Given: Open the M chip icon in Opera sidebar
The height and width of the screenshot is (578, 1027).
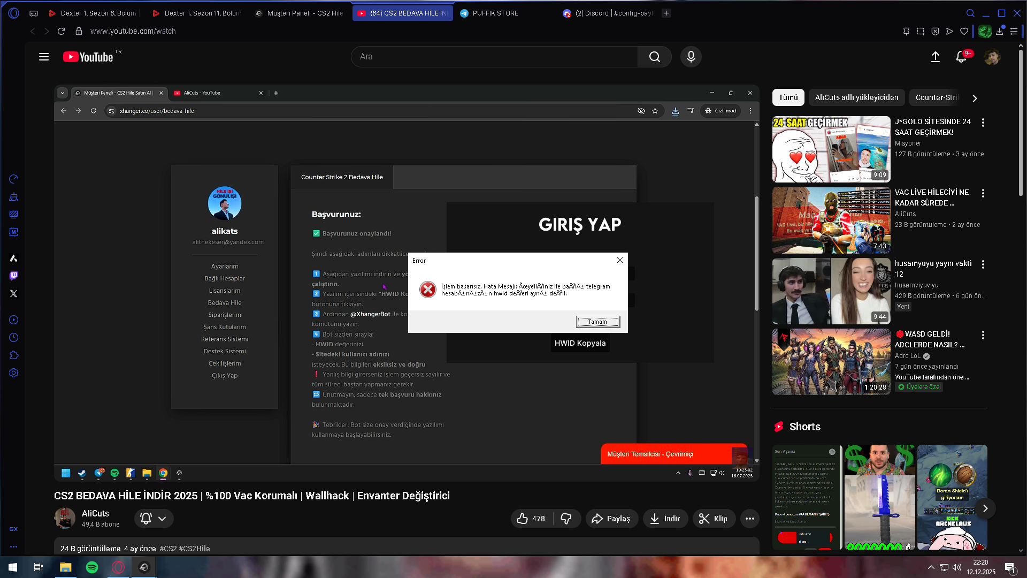Looking at the screenshot, I should [x=14, y=232].
